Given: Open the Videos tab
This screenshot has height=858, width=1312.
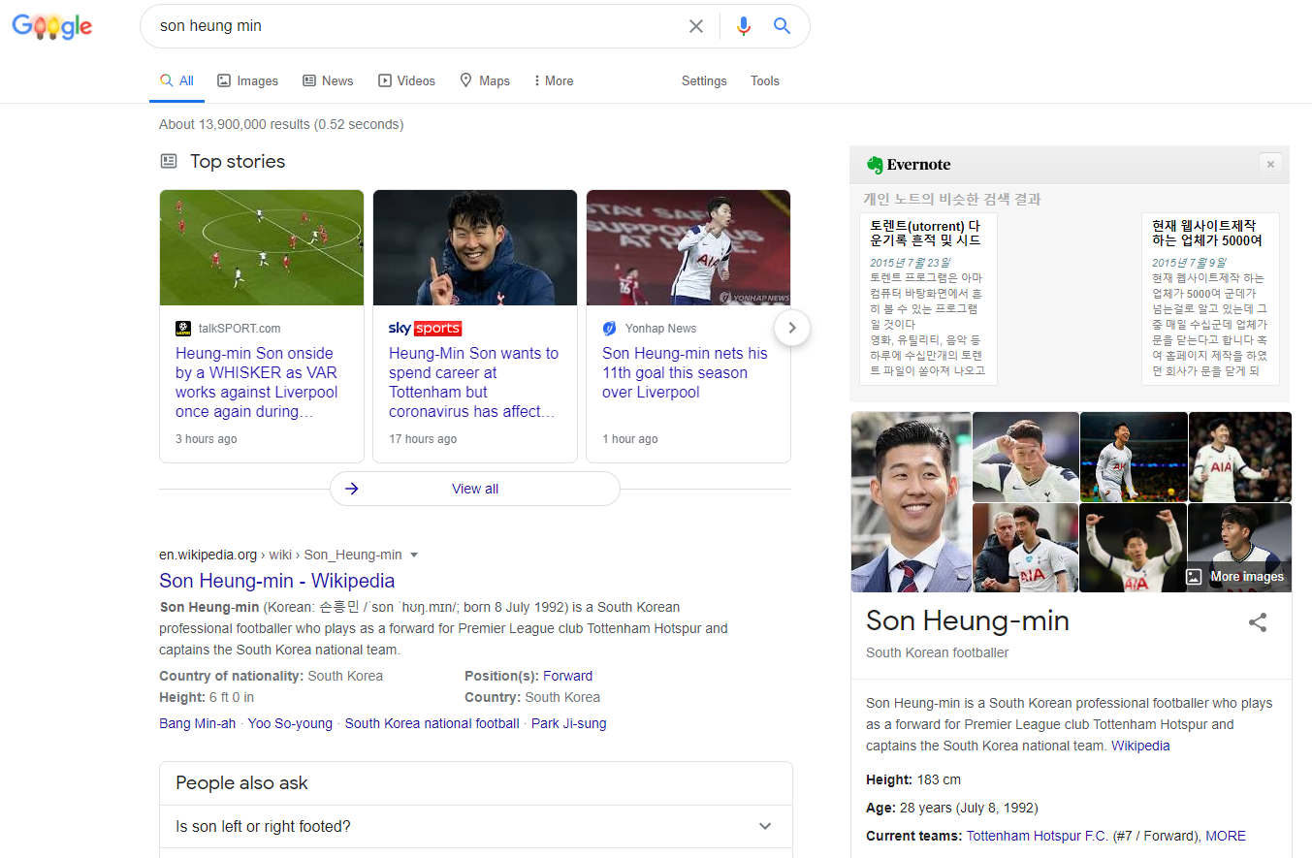Looking at the screenshot, I should pos(406,80).
